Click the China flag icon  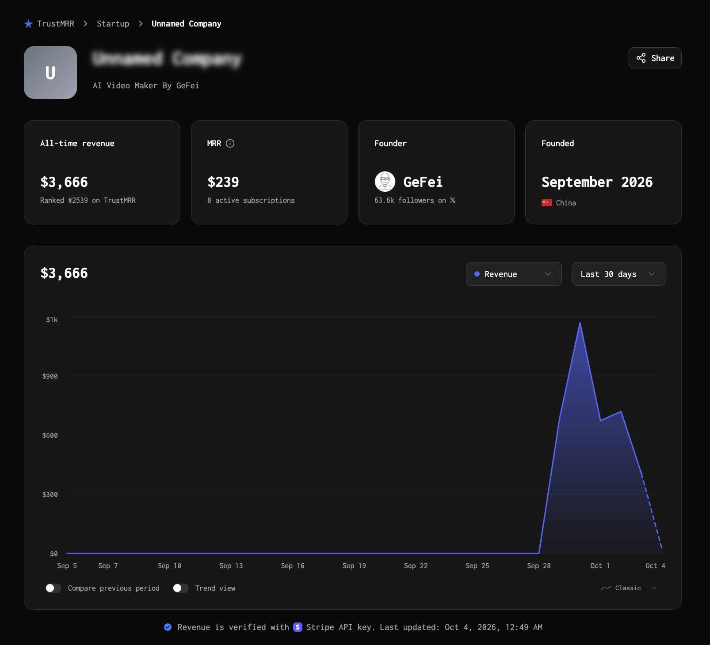point(547,203)
